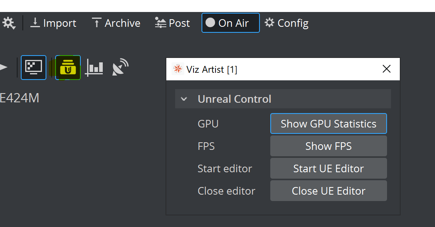Viewport: 435px width, 227px height.
Task: Select the Post button in top bar
Action: [172, 23]
